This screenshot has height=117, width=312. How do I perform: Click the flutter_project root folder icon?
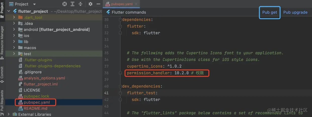[15, 11]
